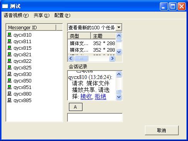Click the status icon next to qycx821
Viewport: 188px width, 141px height.
(9, 54)
